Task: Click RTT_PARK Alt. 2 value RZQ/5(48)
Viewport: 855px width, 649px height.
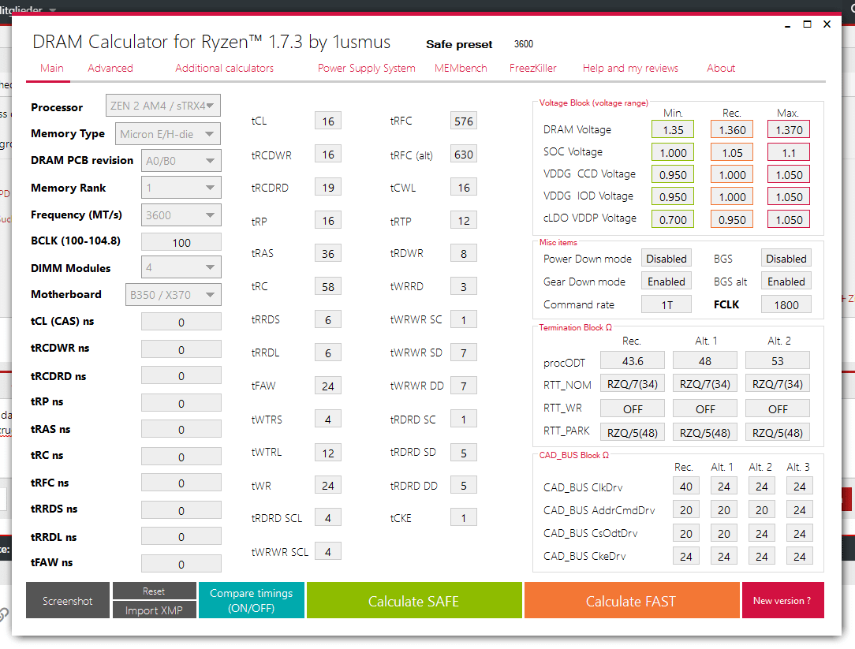Action: (x=778, y=432)
